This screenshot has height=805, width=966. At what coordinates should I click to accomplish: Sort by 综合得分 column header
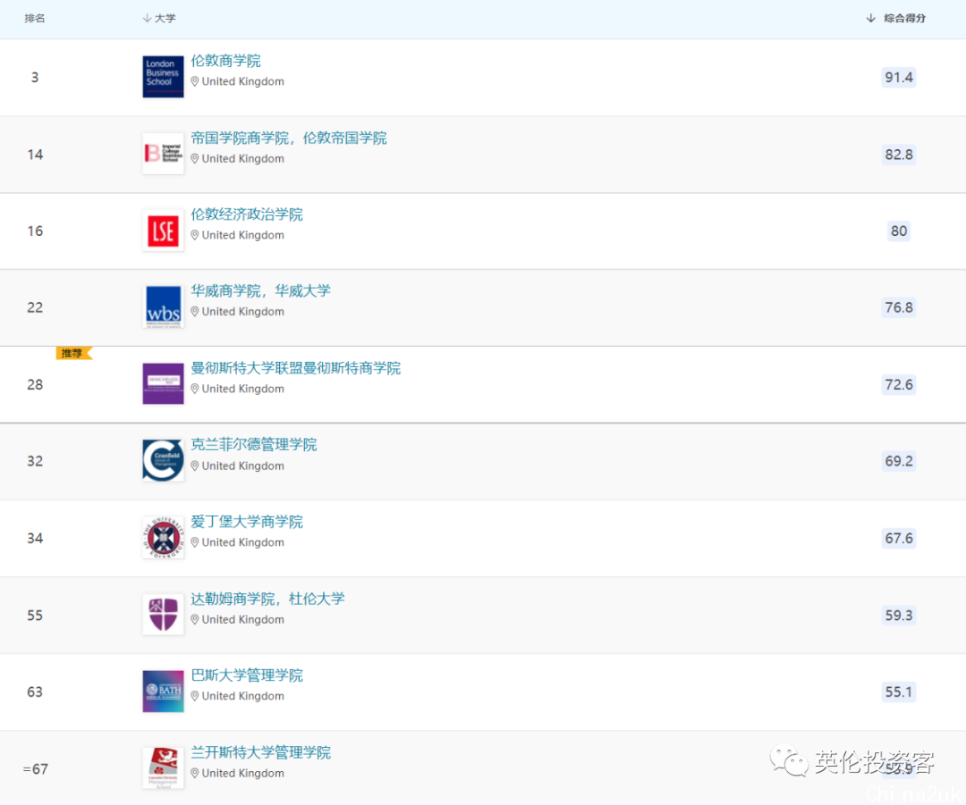tap(895, 19)
